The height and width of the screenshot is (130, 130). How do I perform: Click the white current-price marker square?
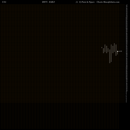[118, 51]
